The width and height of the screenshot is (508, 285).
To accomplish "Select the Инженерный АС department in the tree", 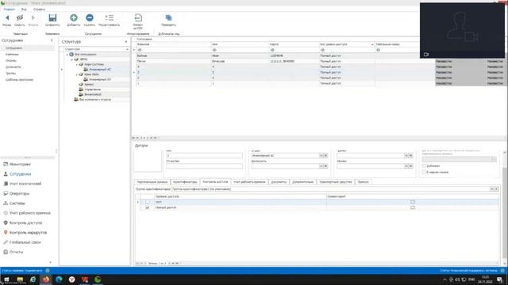I will tap(100, 70).
